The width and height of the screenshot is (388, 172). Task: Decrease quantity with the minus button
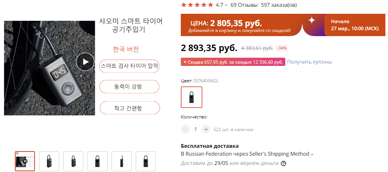tap(185, 130)
